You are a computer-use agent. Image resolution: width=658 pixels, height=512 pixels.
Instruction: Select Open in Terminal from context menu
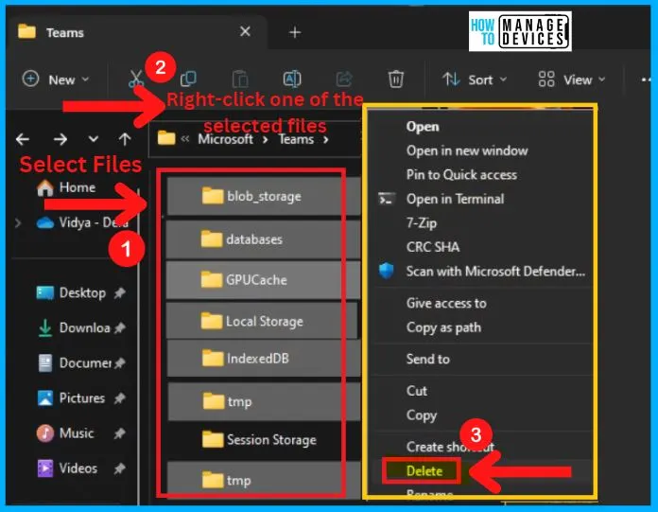click(x=455, y=199)
